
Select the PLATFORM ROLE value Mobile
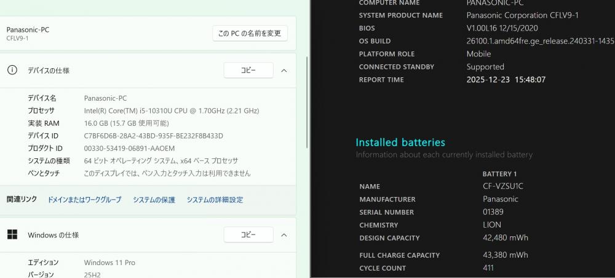pos(478,53)
